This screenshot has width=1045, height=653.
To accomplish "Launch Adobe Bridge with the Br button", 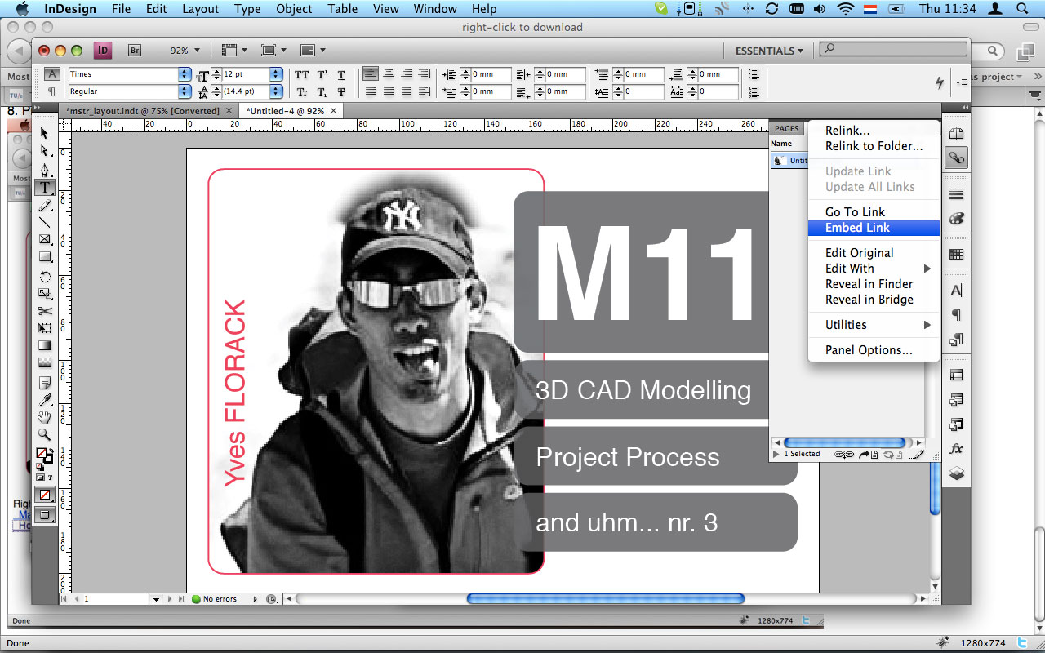I will 135,51.
